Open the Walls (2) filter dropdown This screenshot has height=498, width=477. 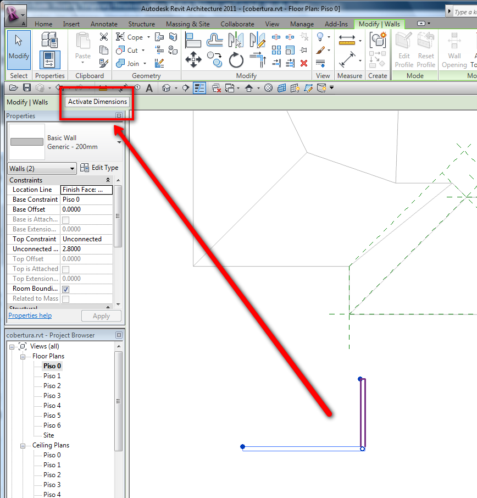(x=42, y=169)
